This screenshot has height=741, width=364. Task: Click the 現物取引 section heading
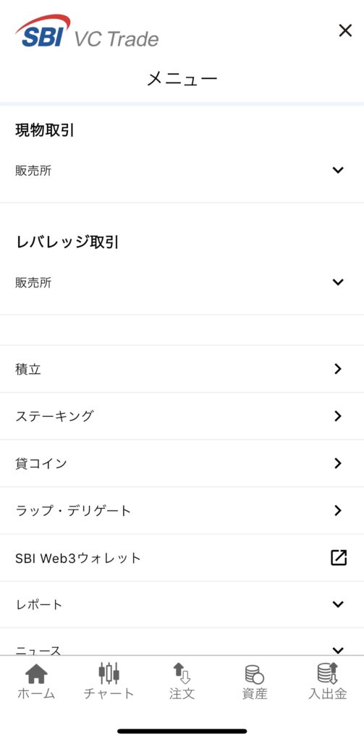click(44, 130)
